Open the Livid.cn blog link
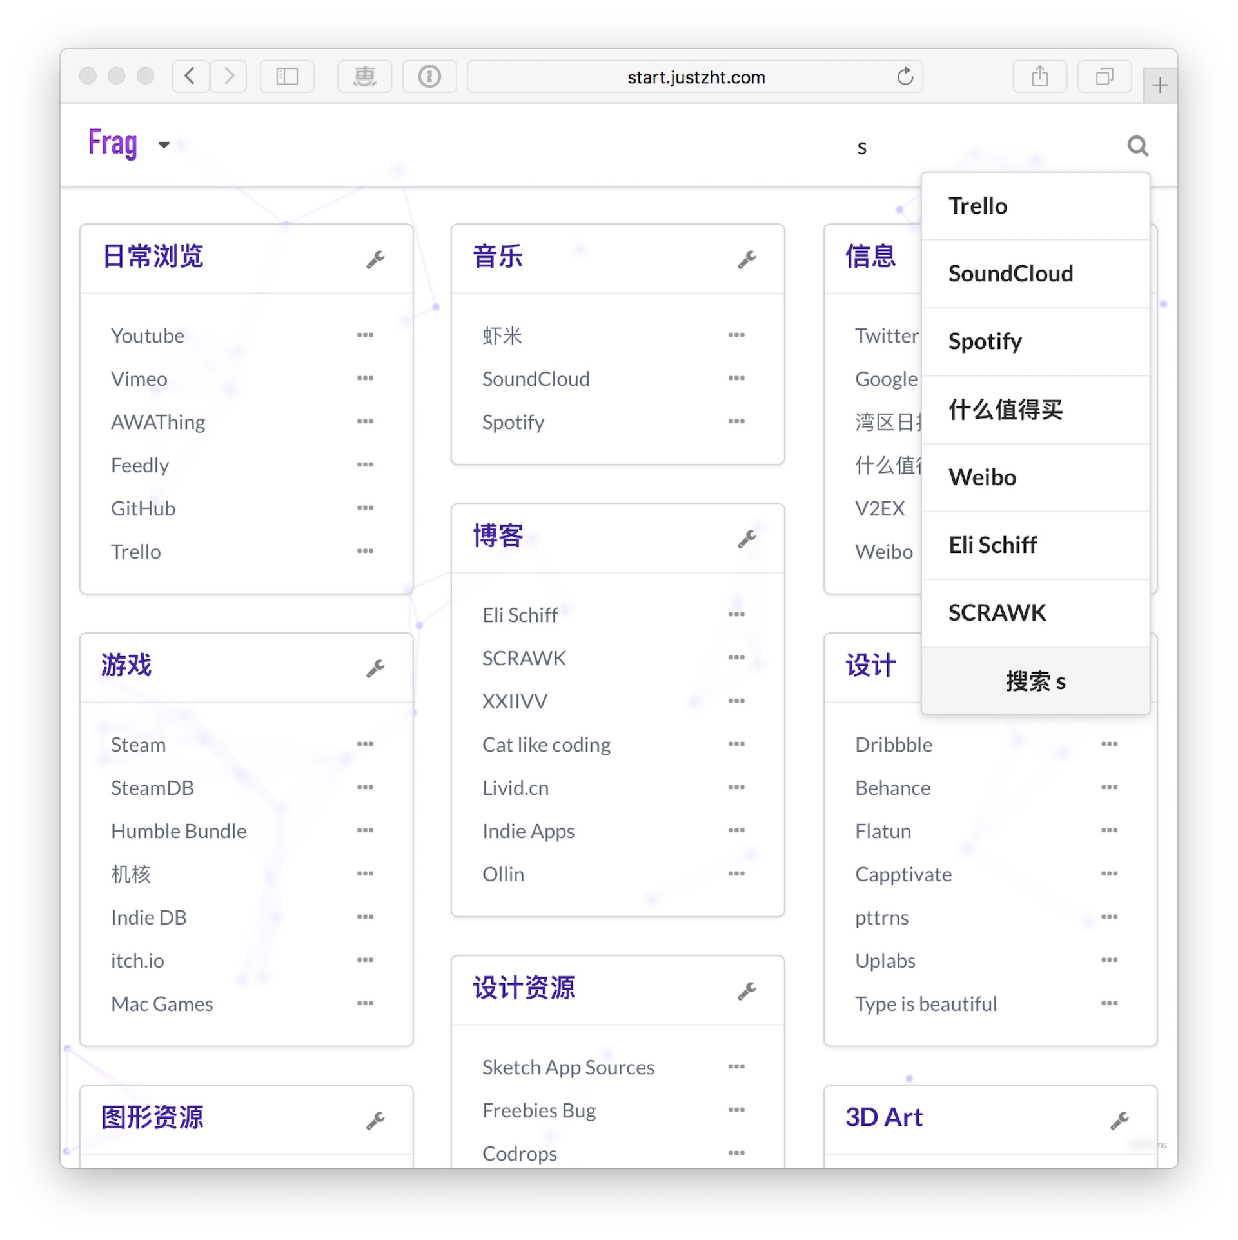Screen dimensions: 1238x1240 tap(516, 788)
